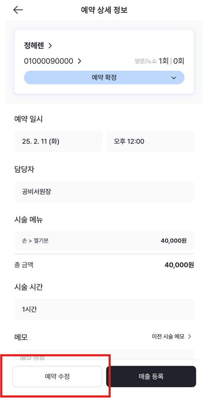This screenshot has height=398, width=203.
Task: Tap the 메모 text field
Action: (104, 355)
